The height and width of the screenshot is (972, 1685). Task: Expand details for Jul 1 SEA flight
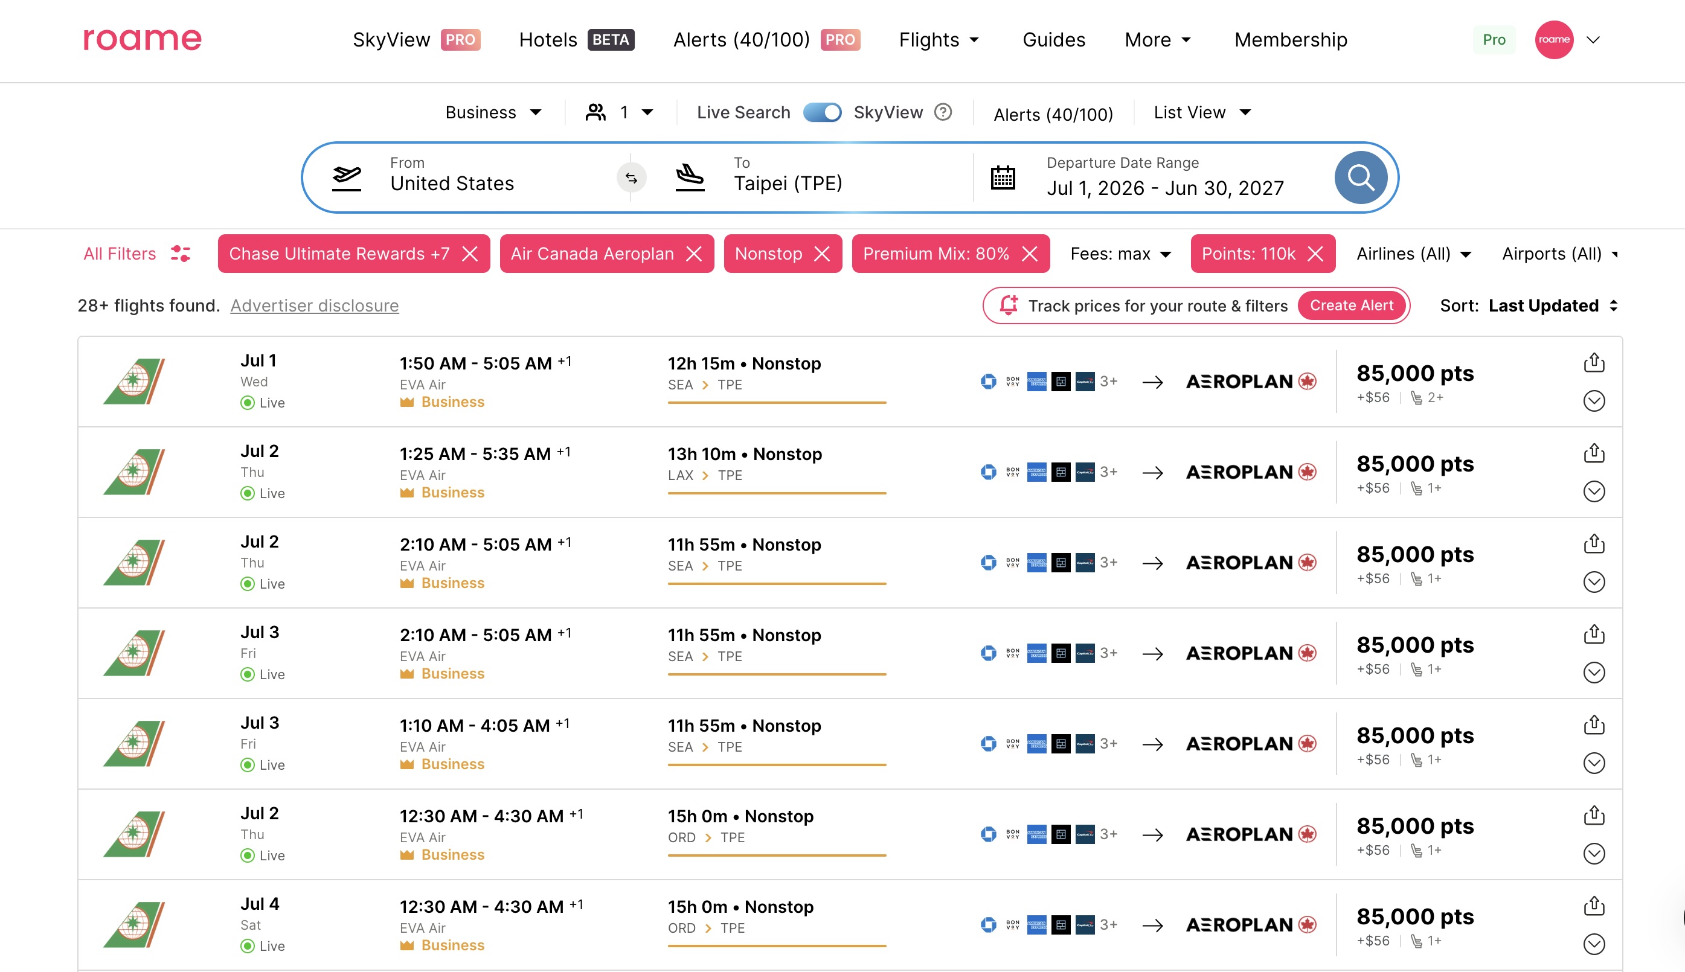(1594, 400)
